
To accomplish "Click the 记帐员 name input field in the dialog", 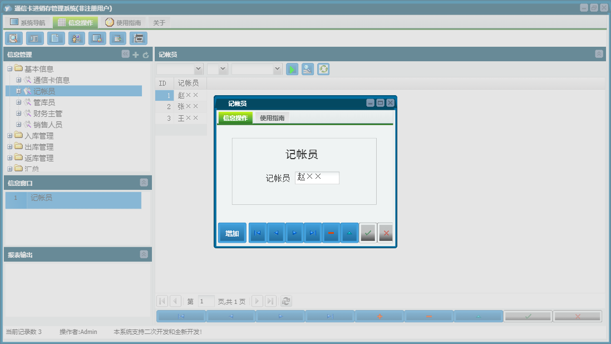I will [x=317, y=178].
